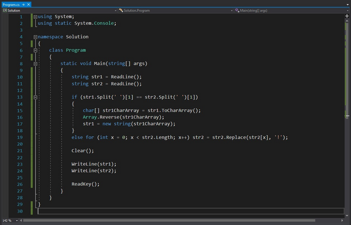The width and height of the screenshot is (351, 225).
Task: Open the Solution project navigation dropdown
Action: tap(116, 10)
